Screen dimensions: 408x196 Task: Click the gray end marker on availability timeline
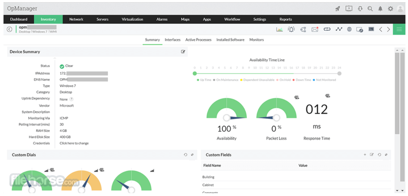[339, 73]
